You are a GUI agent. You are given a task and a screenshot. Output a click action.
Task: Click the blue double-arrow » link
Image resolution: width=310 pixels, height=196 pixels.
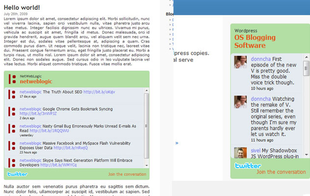[x=177, y=143]
